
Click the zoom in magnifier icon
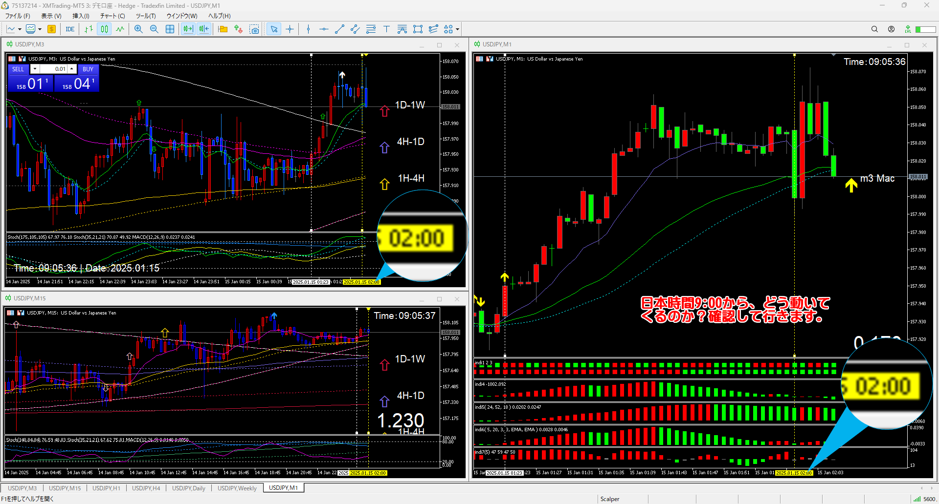click(x=138, y=29)
